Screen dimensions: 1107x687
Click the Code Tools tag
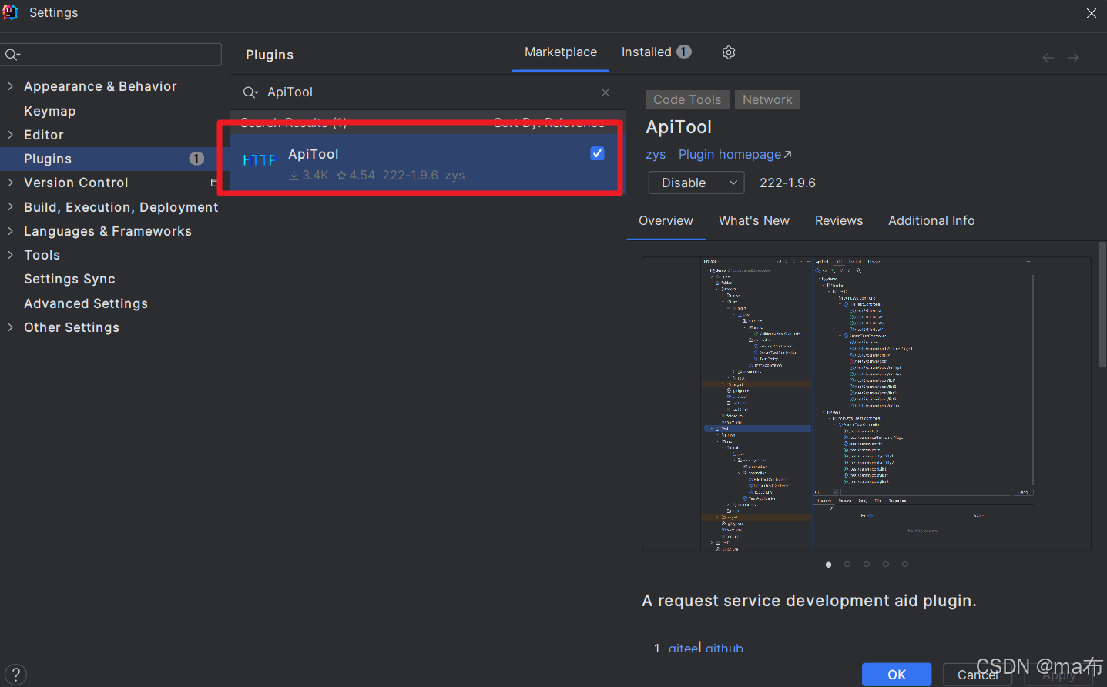point(687,99)
